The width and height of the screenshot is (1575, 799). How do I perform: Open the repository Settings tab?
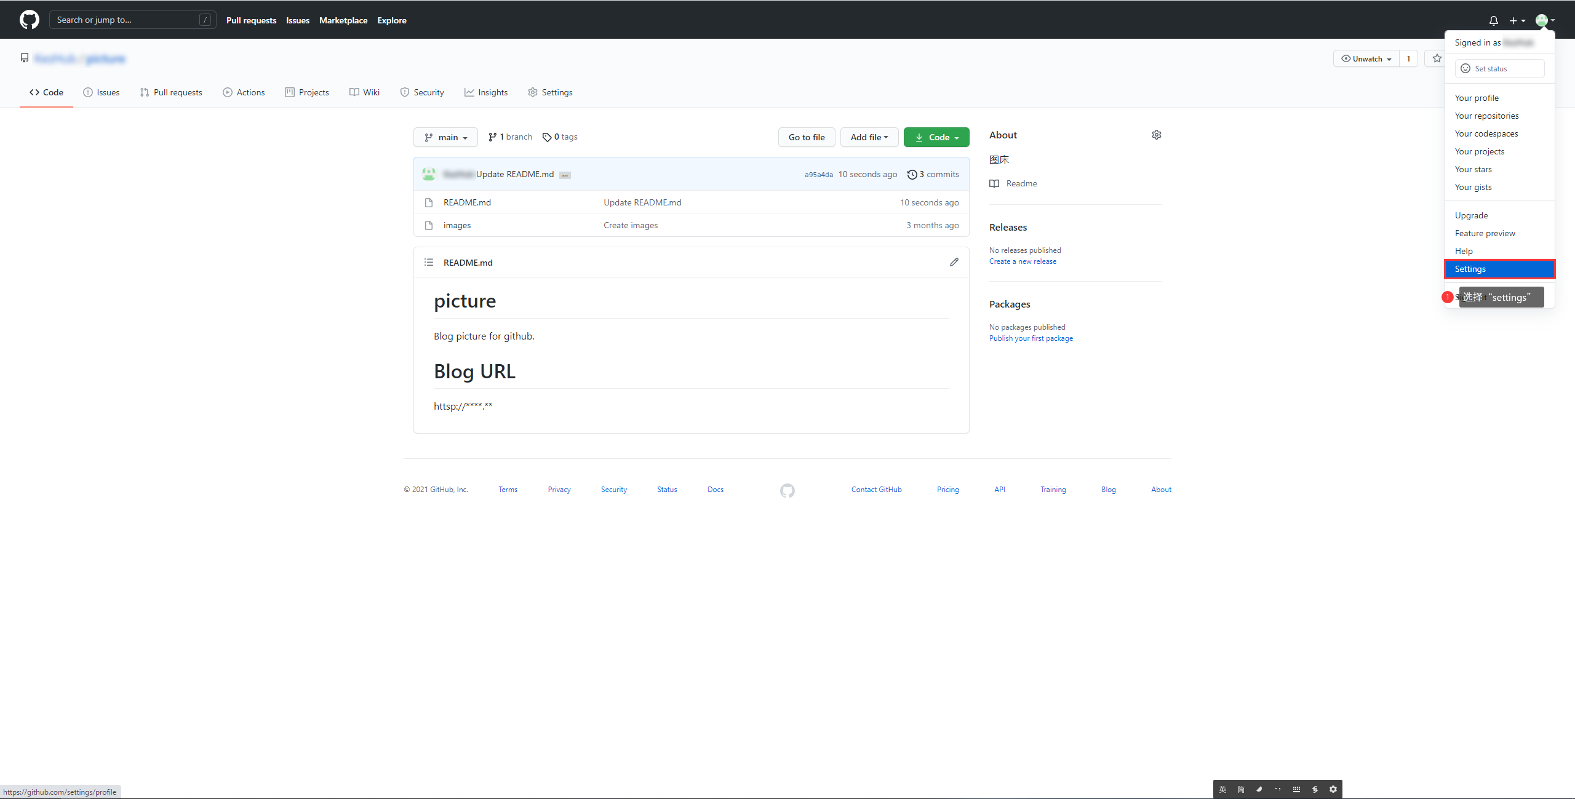point(550,92)
